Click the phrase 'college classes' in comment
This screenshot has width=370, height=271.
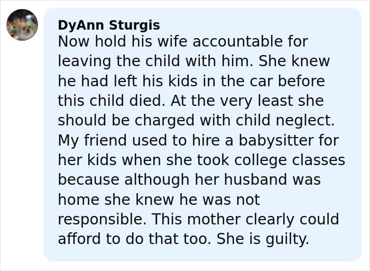pyautogui.click(x=290, y=160)
